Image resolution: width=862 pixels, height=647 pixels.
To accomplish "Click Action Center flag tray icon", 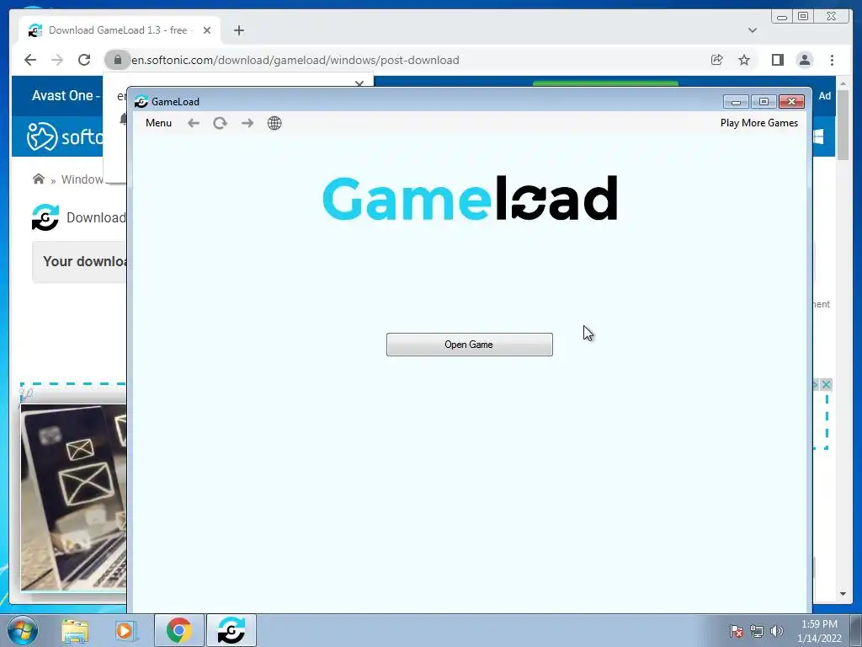I will pyautogui.click(x=737, y=631).
